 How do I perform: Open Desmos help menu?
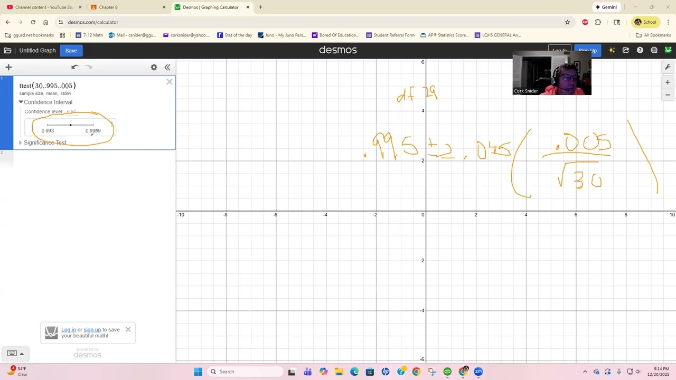pyautogui.click(x=640, y=50)
